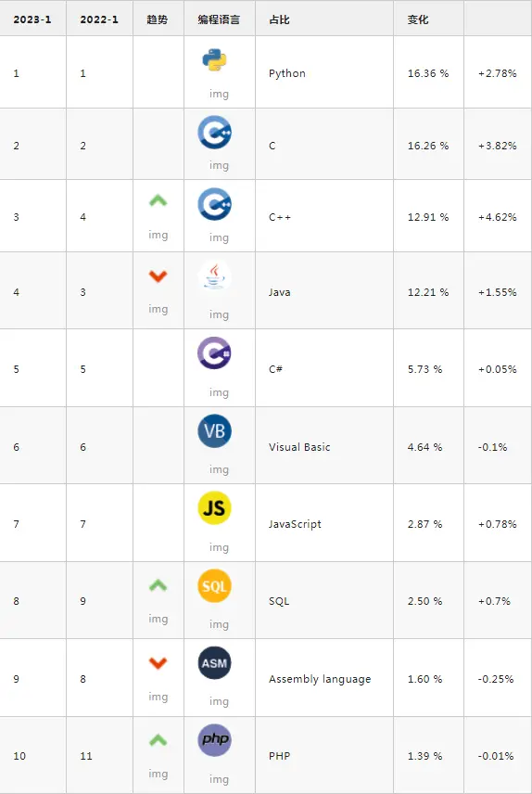Click the green up arrow in SQL row

point(158,585)
